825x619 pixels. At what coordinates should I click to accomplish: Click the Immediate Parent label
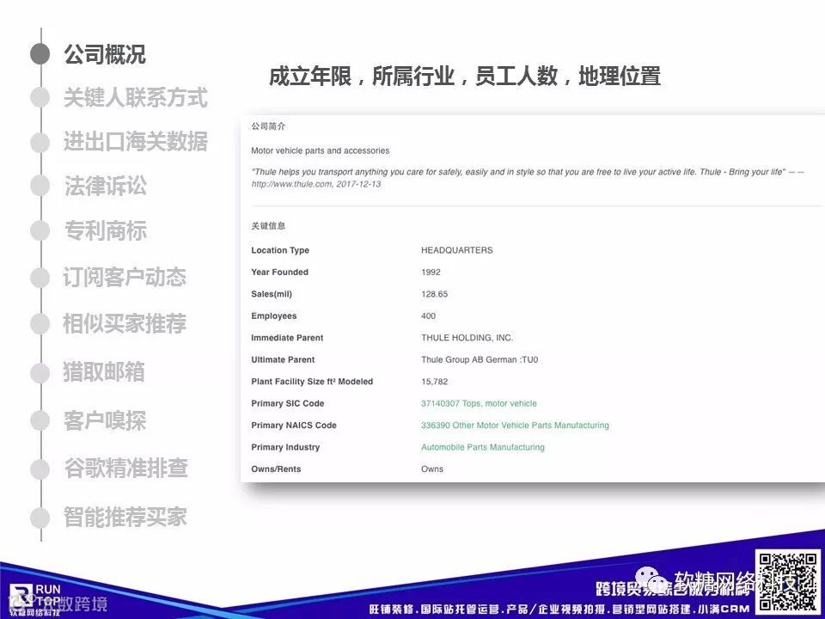(287, 338)
